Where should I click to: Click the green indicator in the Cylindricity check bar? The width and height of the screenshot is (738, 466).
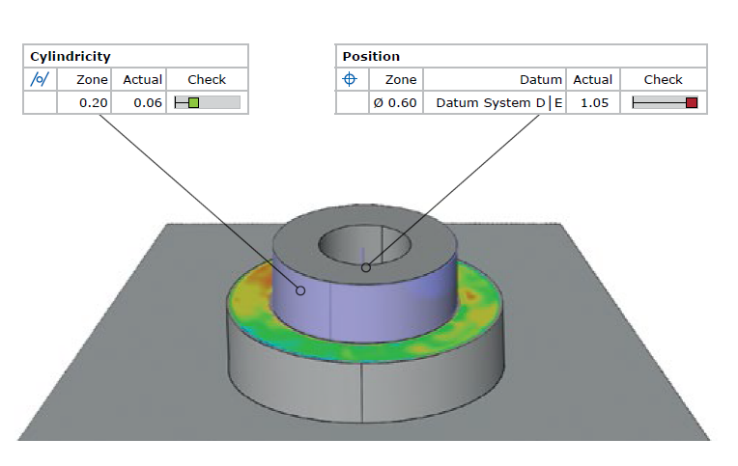tap(193, 102)
